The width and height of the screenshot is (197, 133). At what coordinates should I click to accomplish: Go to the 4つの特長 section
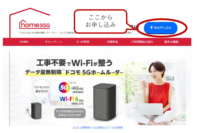(83, 42)
